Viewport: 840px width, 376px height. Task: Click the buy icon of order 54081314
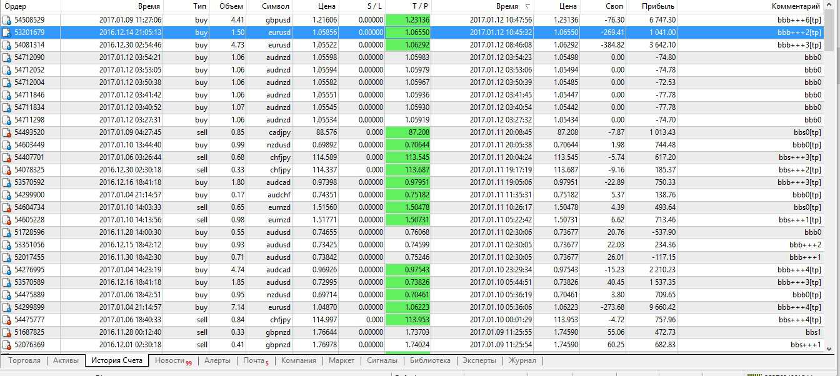7,45
